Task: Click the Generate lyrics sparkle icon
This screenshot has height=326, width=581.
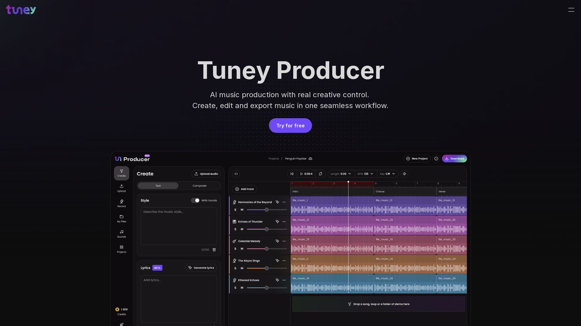Action: tap(190, 268)
